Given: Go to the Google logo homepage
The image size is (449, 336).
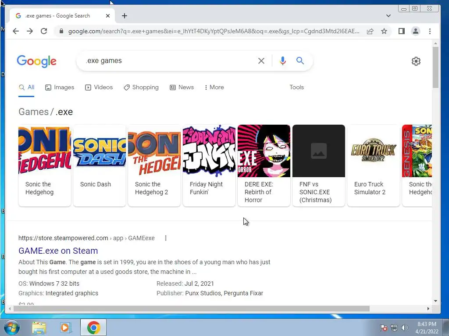Looking at the screenshot, I should 37,61.
